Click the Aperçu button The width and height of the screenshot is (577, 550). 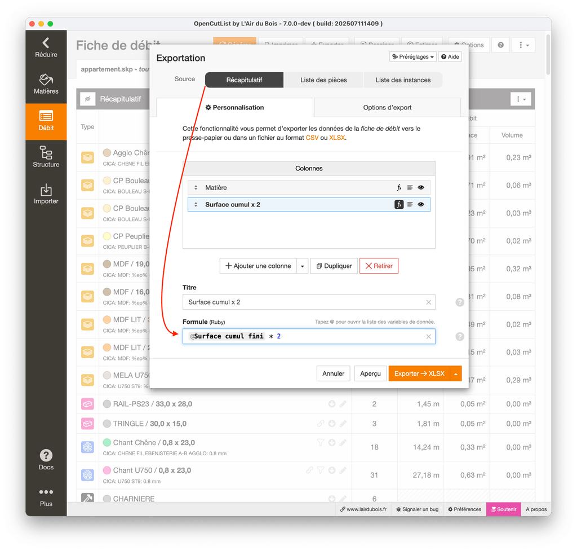(370, 374)
